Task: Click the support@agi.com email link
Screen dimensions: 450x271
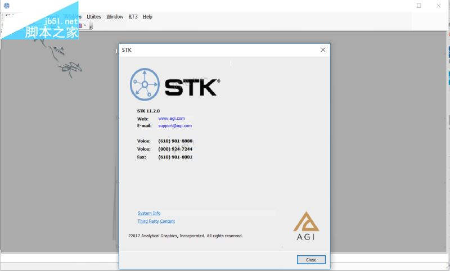Action: [175, 125]
